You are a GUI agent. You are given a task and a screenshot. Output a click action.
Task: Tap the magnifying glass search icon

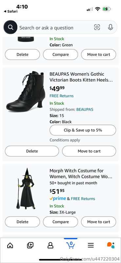point(10,27)
